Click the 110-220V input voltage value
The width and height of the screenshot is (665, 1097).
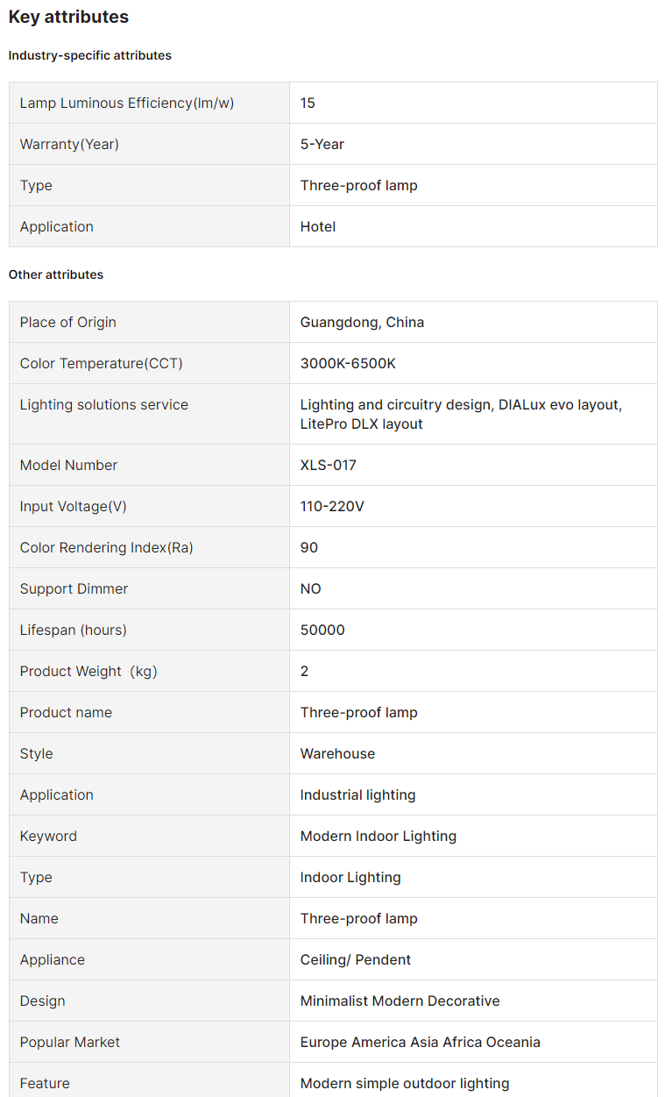(x=332, y=506)
